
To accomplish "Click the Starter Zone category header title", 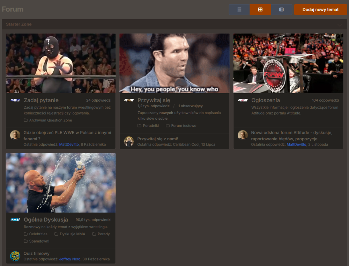I will pyautogui.click(x=18, y=24).
